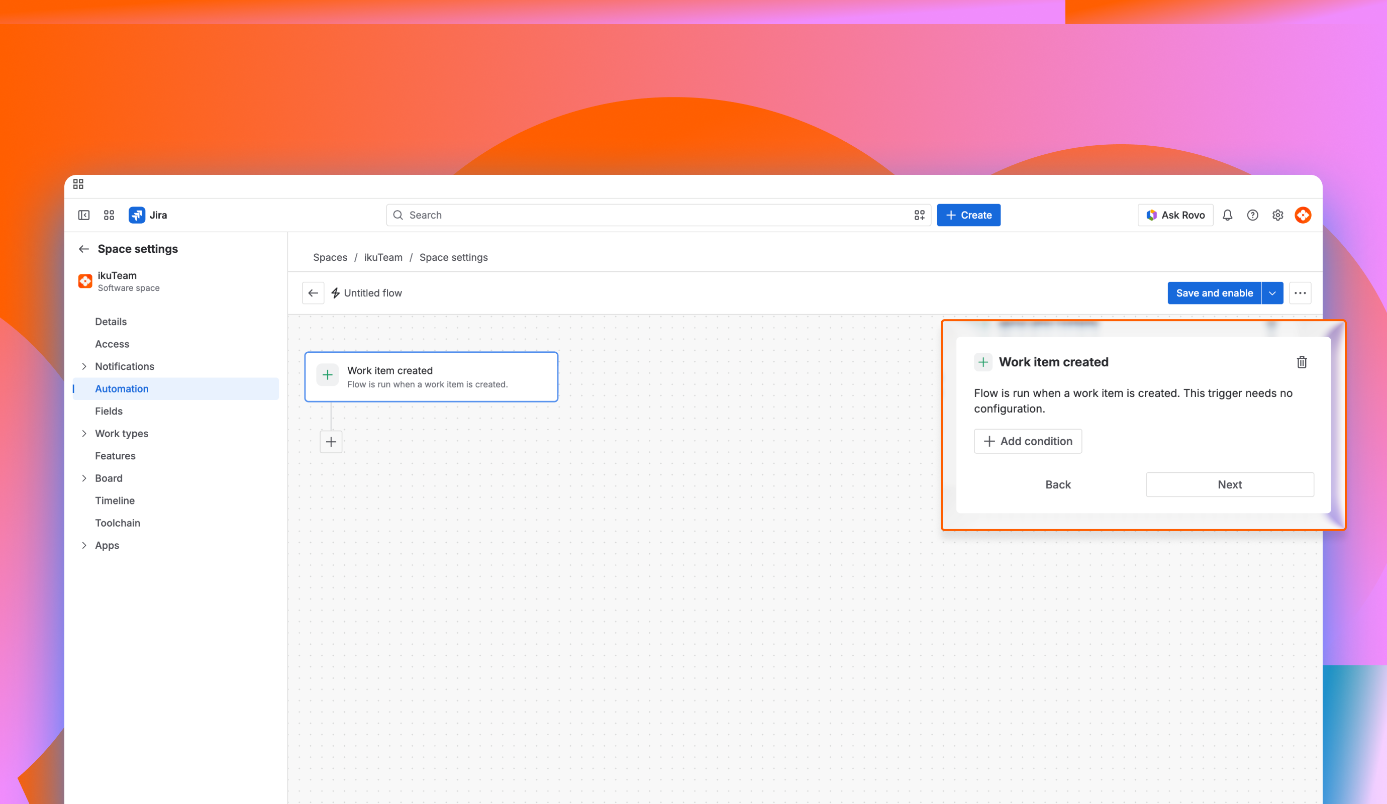Open the help question mark icon
The width and height of the screenshot is (1387, 804).
click(x=1253, y=215)
